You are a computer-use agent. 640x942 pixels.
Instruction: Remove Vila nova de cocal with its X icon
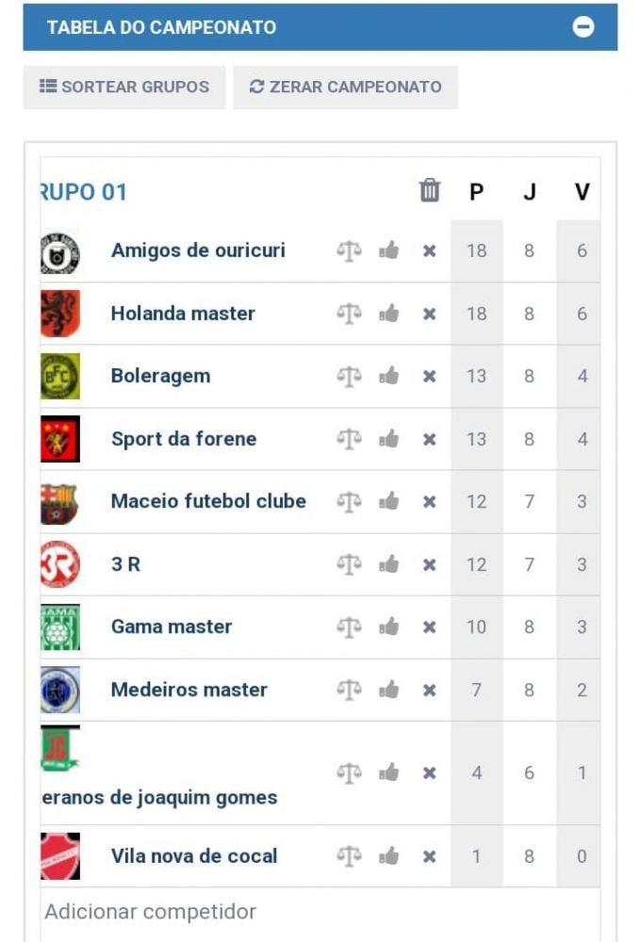pos(429,856)
